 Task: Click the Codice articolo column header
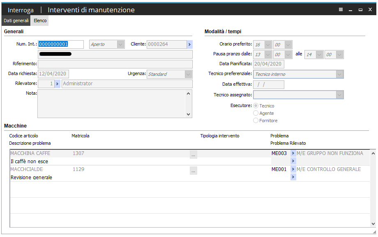point(24,136)
